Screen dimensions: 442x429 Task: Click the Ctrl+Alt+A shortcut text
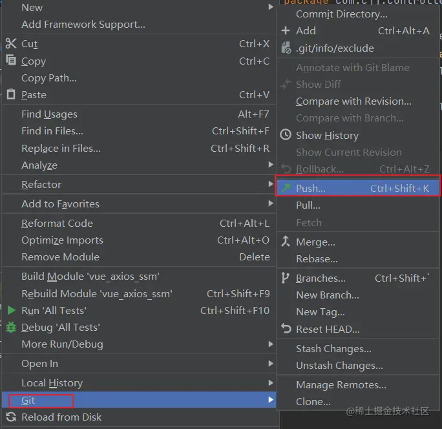tap(403, 31)
